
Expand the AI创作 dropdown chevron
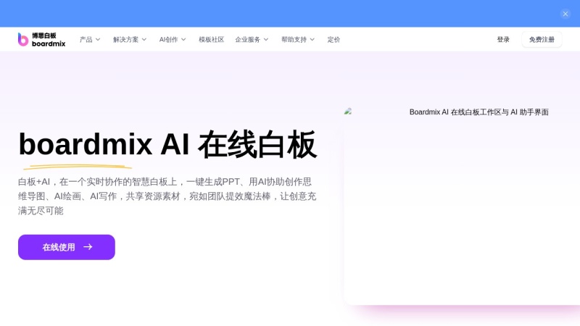click(183, 40)
